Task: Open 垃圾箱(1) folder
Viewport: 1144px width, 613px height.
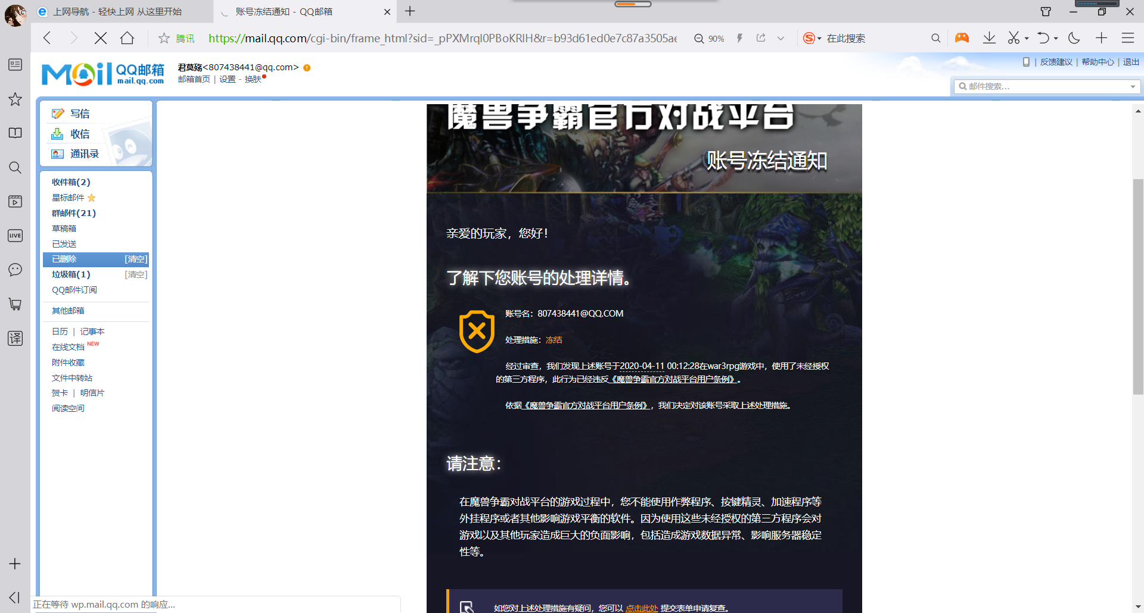Action: point(71,274)
